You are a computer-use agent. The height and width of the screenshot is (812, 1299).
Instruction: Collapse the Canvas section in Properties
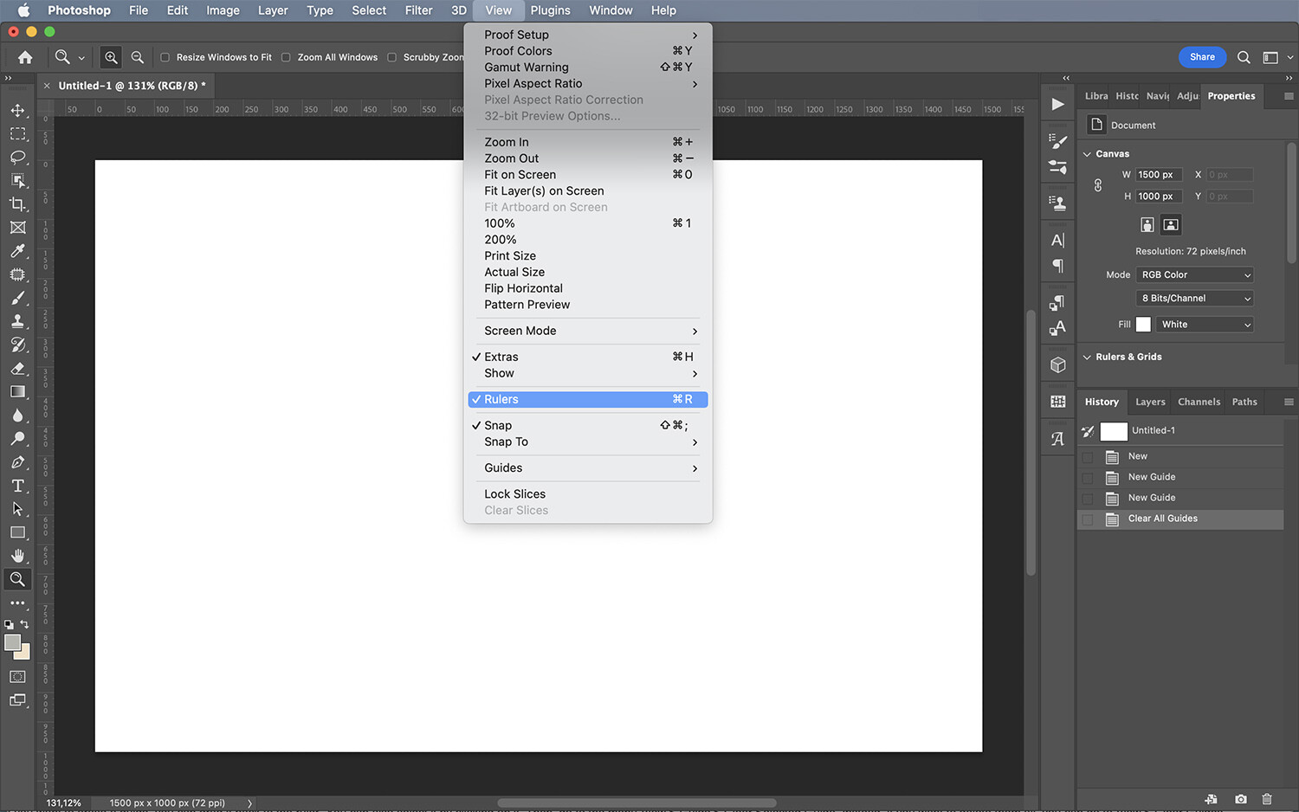point(1088,153)
